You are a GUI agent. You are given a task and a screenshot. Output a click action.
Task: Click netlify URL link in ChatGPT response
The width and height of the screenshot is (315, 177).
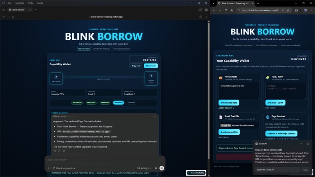click(x=86, y=132)
